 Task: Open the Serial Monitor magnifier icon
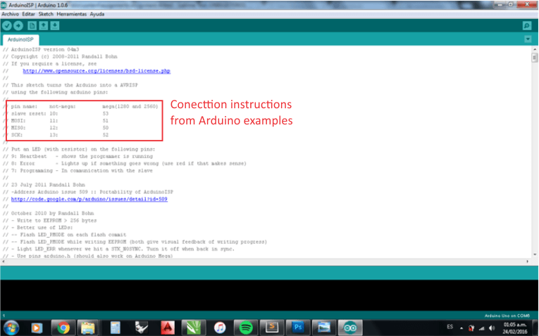pyautogui.click(x=526, y=26)
